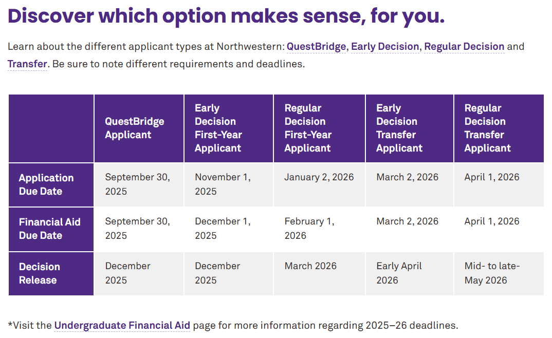Screen dimensions: 552x338
Task: Select the Mid- to late-May 2026 cell
Action: pos(499,273)
